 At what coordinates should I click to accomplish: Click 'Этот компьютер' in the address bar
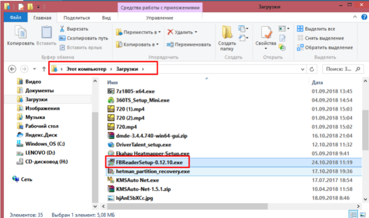(x=87, y=69)
